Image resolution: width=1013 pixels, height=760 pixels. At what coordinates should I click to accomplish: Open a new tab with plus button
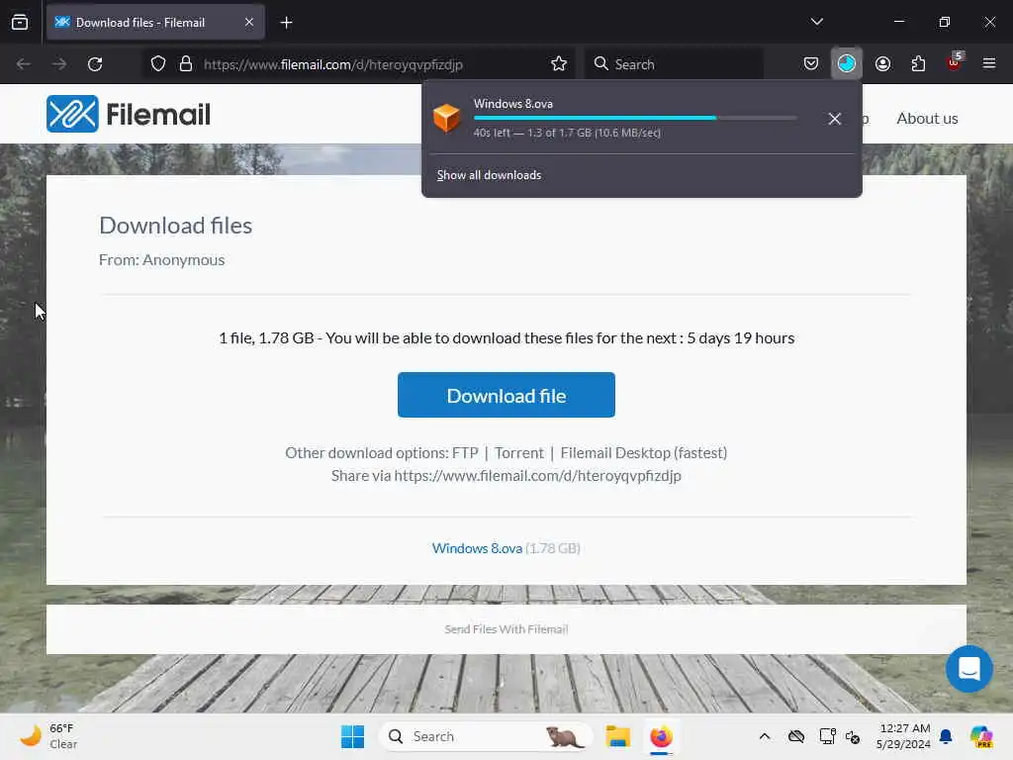point(286,23)
